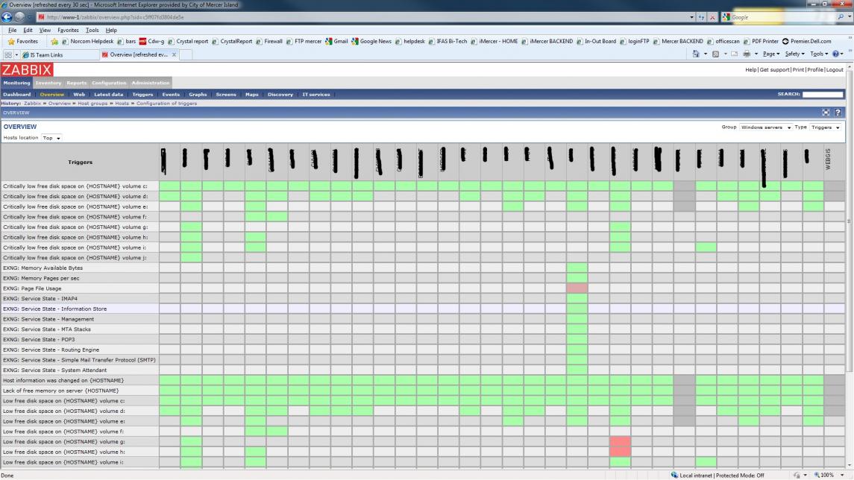Select the Zabbix Administration tab
The height and width of the screenshot is (480, 854).
click(x=151, y=83)
